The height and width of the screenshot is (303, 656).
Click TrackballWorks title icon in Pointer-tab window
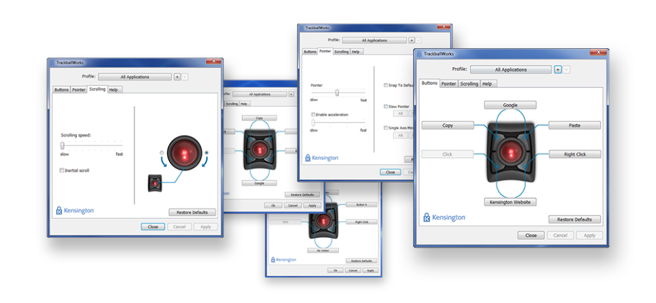[303, 27]
